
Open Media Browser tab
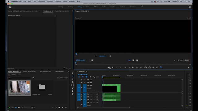pos(59,72)
